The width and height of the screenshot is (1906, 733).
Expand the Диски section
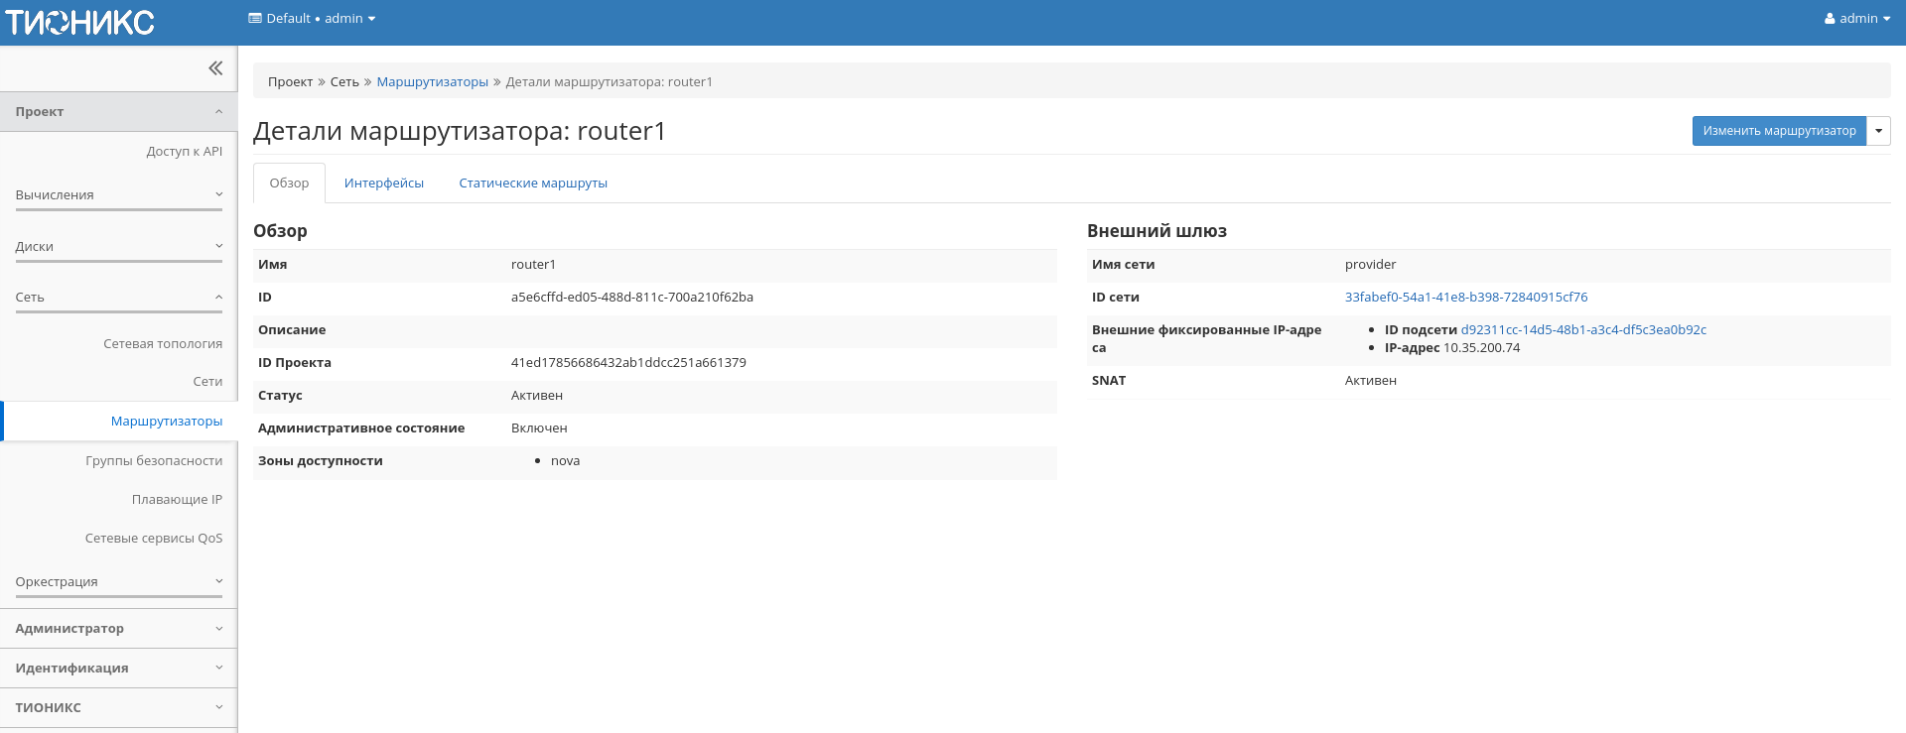point(118,247)
